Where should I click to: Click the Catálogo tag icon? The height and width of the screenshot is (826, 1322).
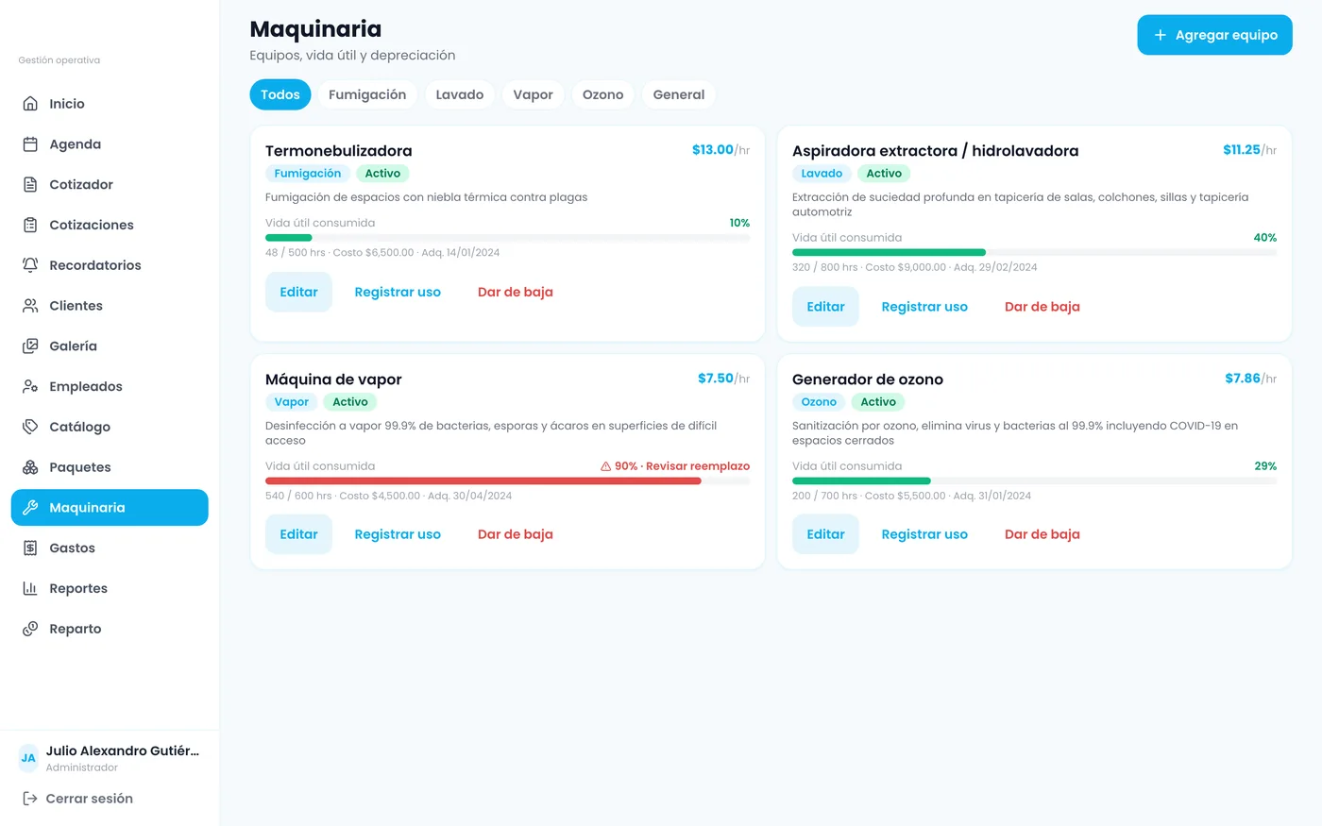30,427
